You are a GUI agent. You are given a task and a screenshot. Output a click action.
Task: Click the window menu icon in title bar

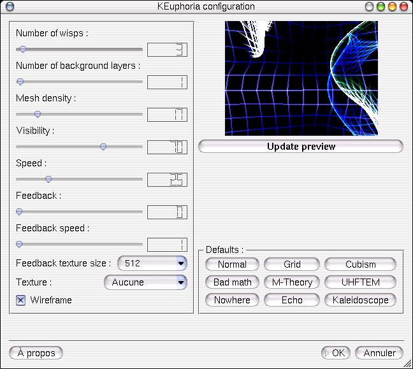[x=10, y=6]
